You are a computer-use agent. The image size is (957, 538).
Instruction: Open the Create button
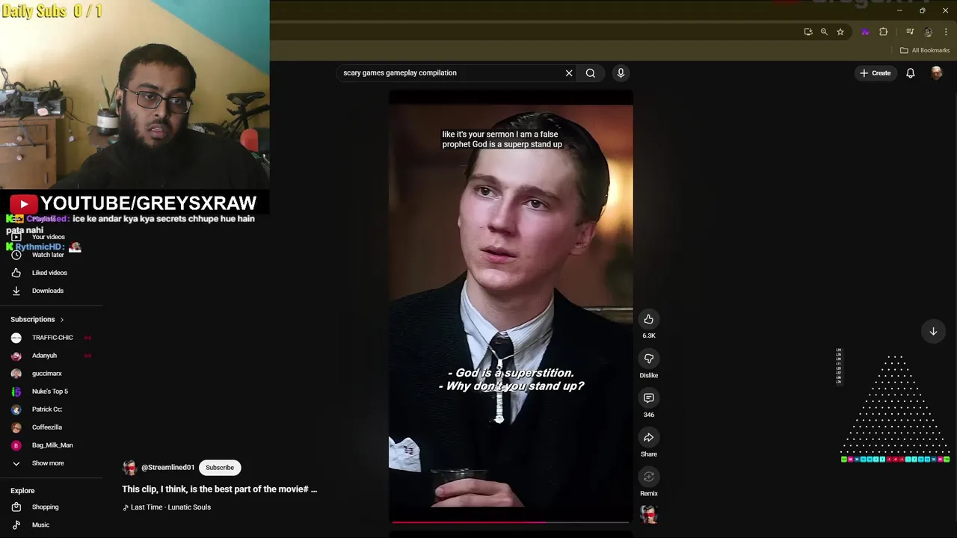875,73
